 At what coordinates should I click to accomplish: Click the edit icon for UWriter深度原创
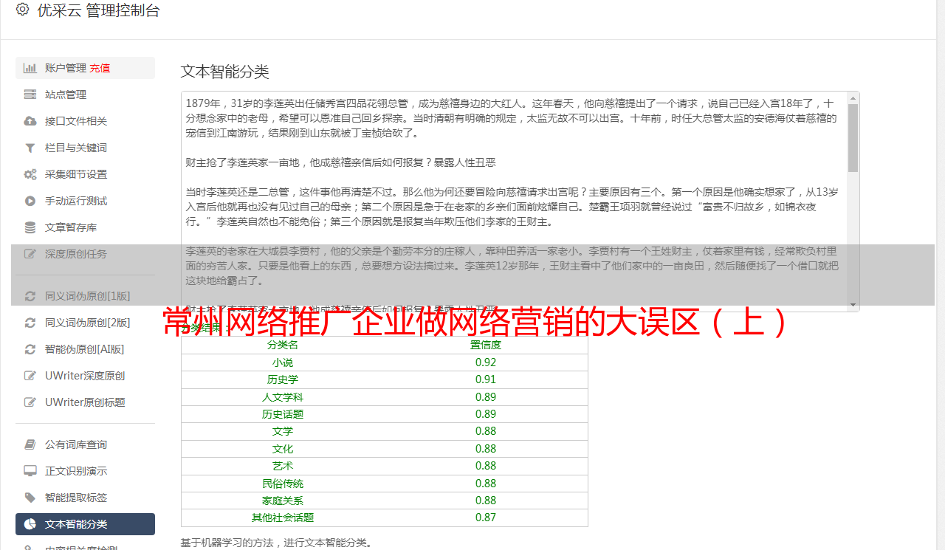click(x=30, y=376)
